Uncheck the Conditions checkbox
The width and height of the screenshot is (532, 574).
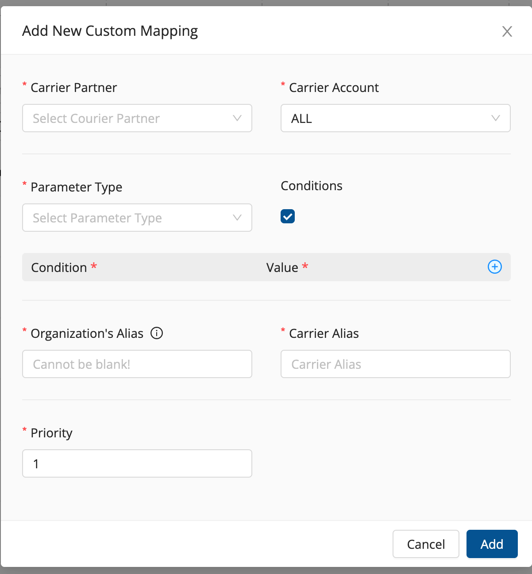click(x=288, y=217)
